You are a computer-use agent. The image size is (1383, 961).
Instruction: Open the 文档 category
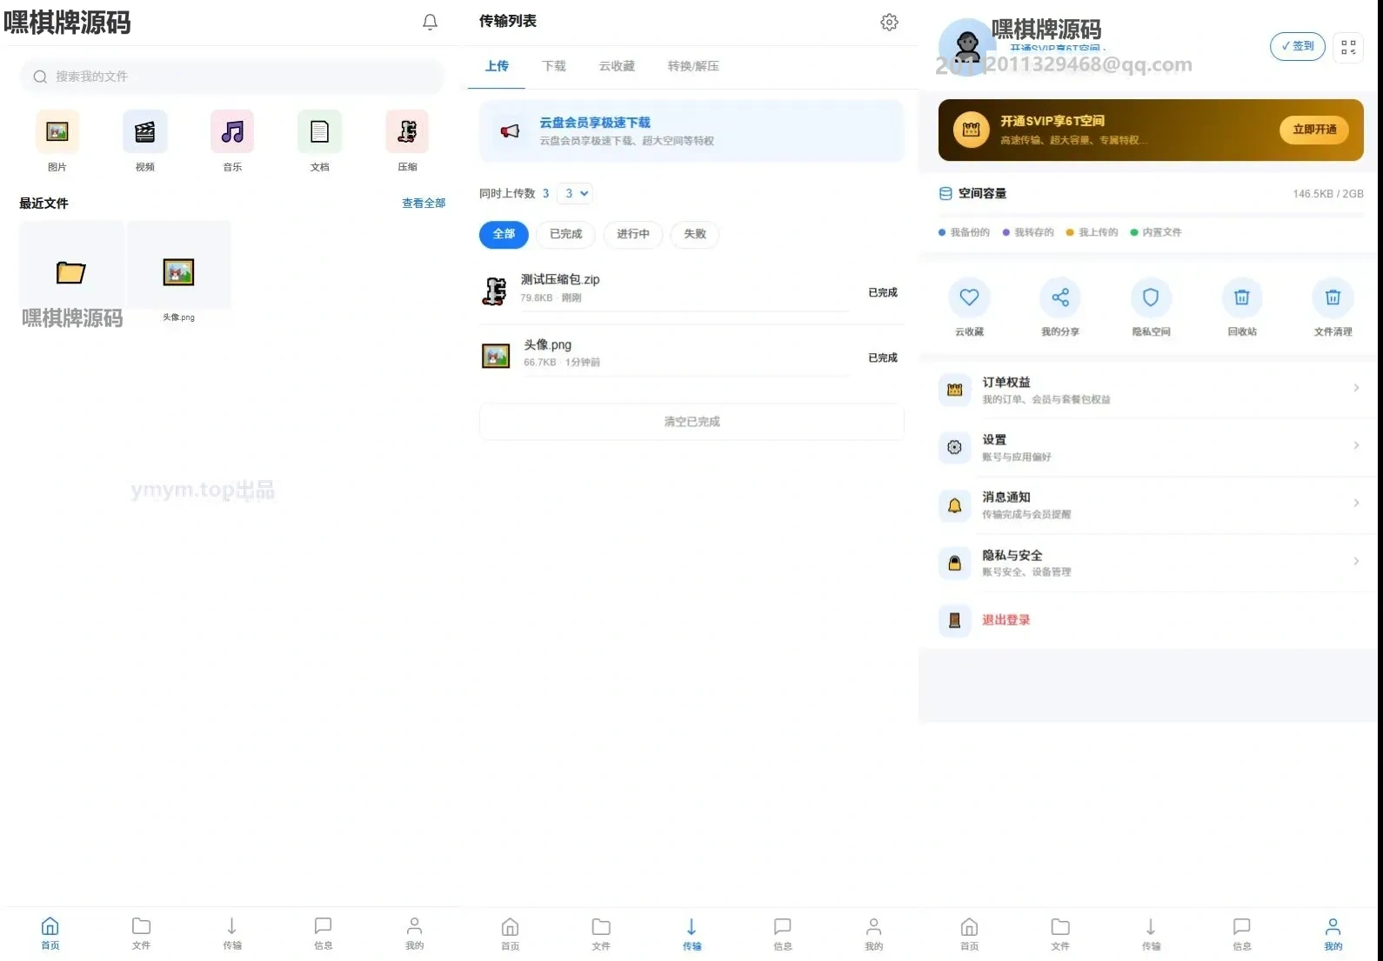coord(320,140)
